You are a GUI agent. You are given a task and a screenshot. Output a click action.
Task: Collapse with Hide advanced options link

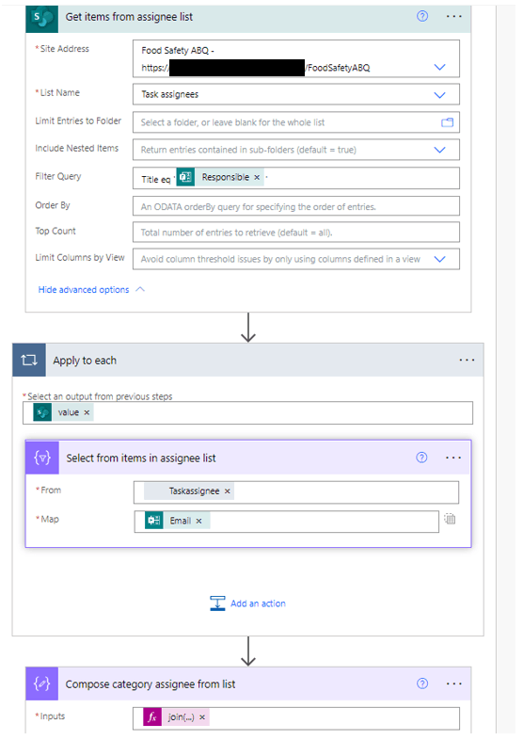84,290
